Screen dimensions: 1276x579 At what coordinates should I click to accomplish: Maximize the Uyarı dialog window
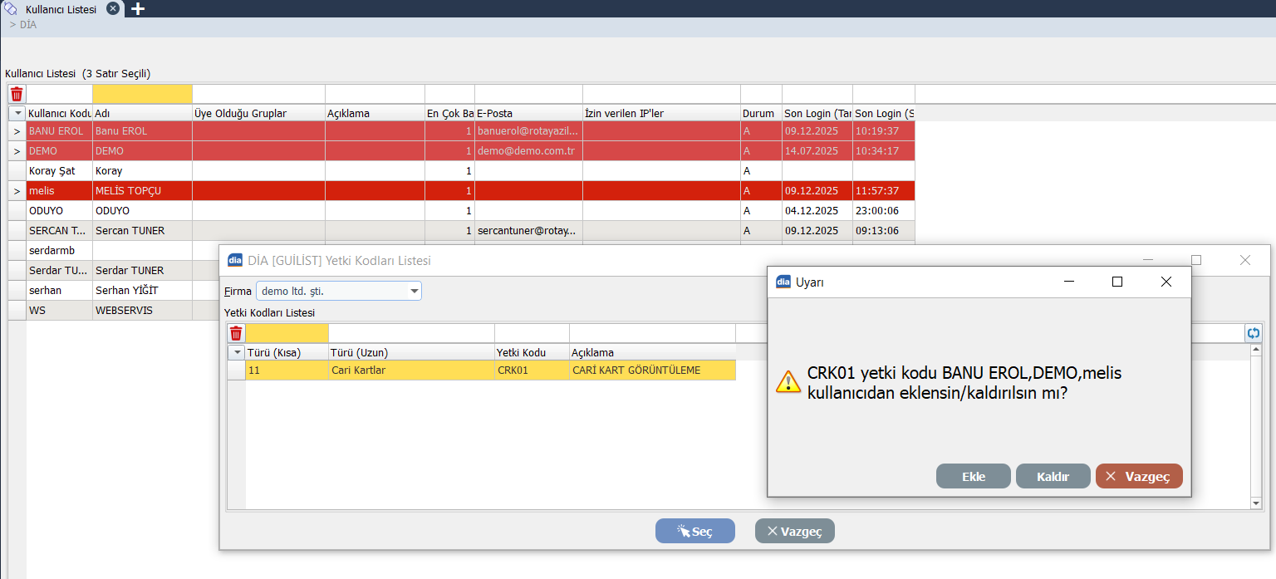(1117, 282)
